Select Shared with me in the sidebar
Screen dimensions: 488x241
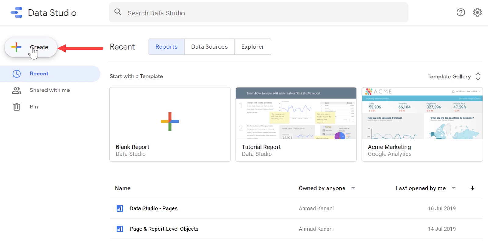tap(50, 90)
